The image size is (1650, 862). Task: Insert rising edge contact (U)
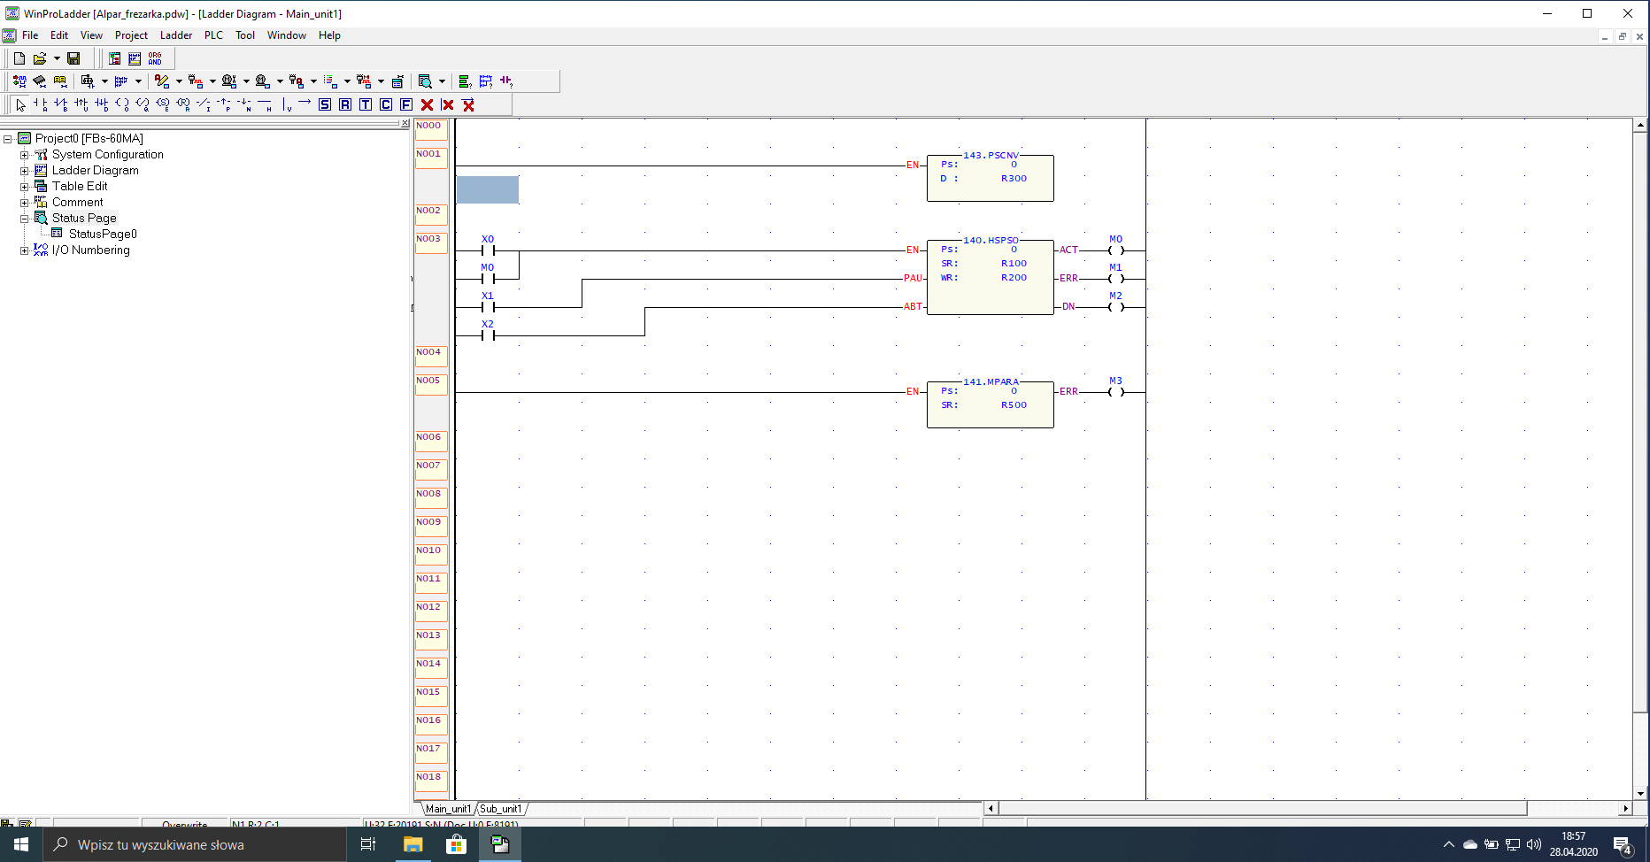pos(81,104)
